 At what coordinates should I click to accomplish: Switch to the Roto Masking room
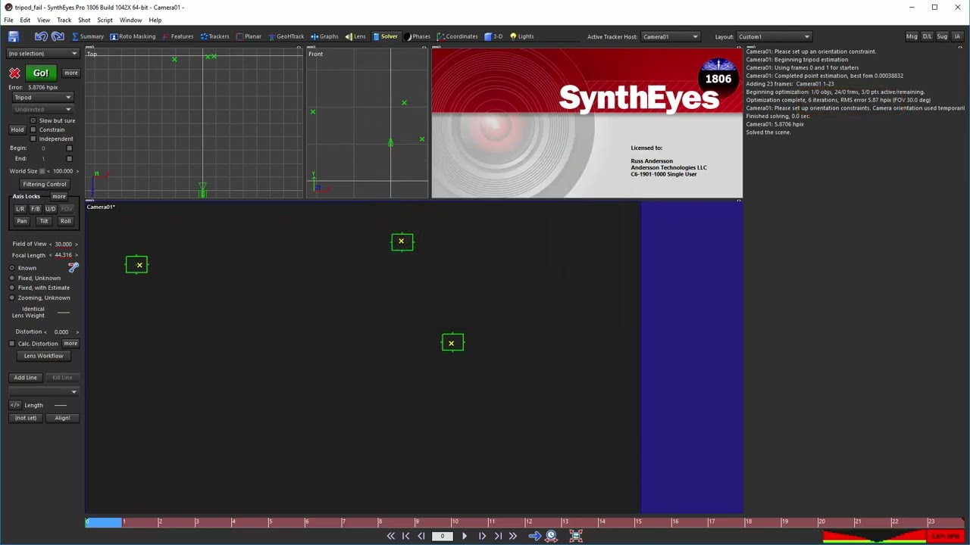tap(133, 36)
